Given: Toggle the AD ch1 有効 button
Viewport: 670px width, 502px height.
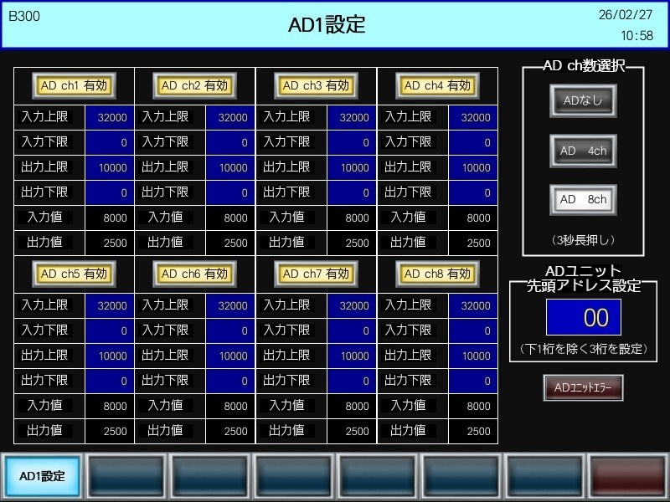Looking at the screenshot, I should (x=74, y=86).
